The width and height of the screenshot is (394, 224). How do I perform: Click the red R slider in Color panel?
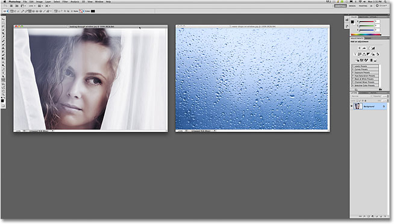[x=367, y=22]
